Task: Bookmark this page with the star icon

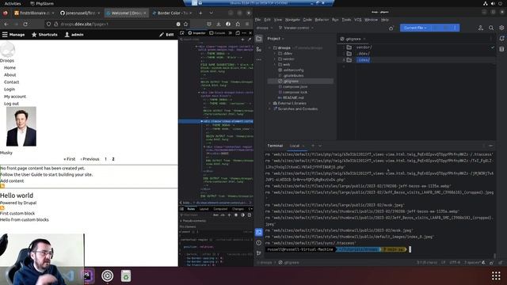Action: tap(185, 24)
